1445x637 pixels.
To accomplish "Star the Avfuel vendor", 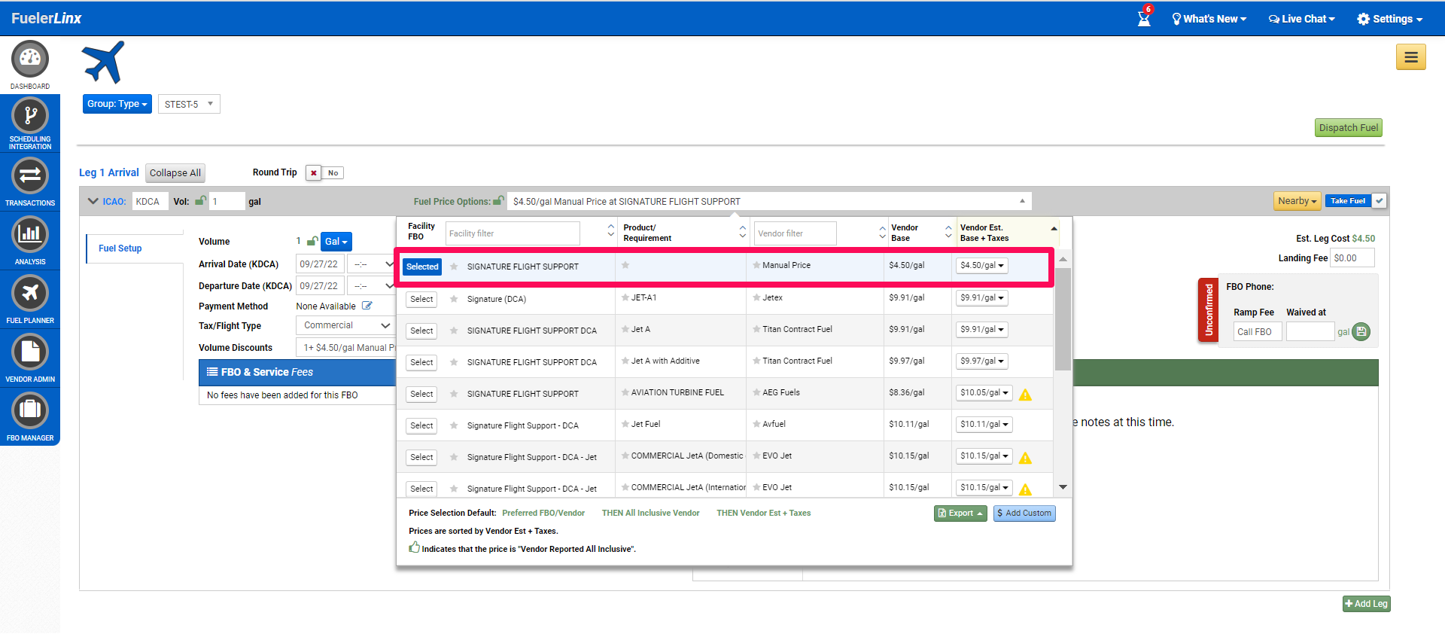I will (x=756, y=424).
